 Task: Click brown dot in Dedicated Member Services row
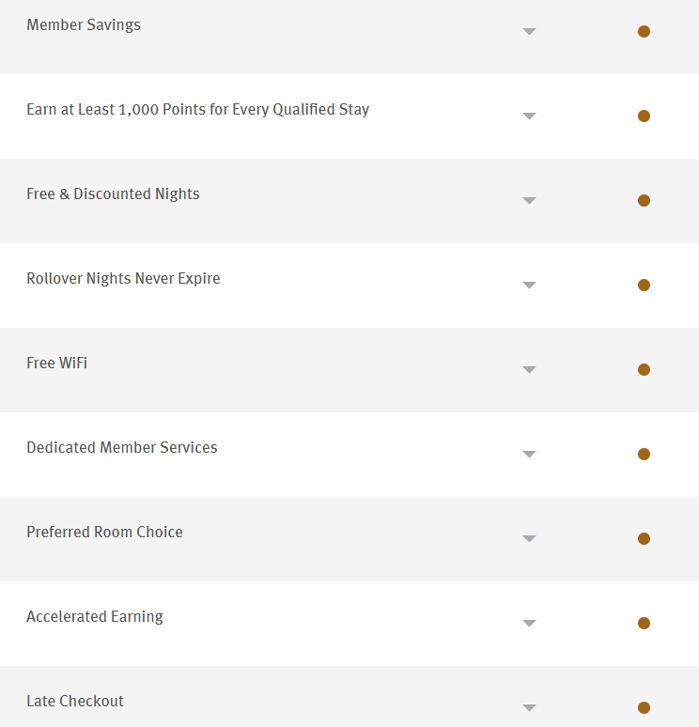tap(644, 454)
